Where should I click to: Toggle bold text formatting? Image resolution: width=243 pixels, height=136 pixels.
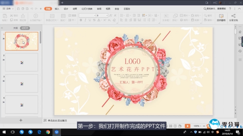[81, 20]
